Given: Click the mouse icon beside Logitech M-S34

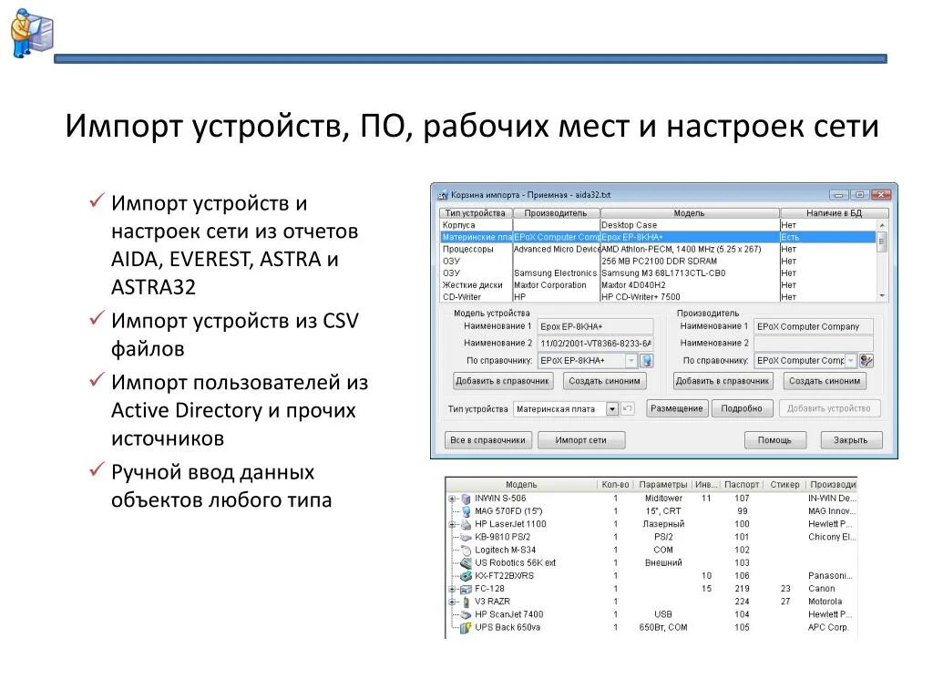Looking at the screenshot, I should click(x=466, y=550).
